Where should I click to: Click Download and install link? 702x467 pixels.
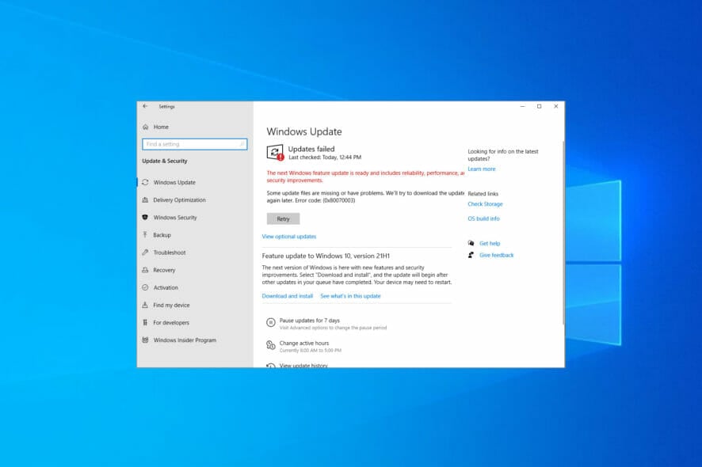pyautogui.click(x=287, y=296)
